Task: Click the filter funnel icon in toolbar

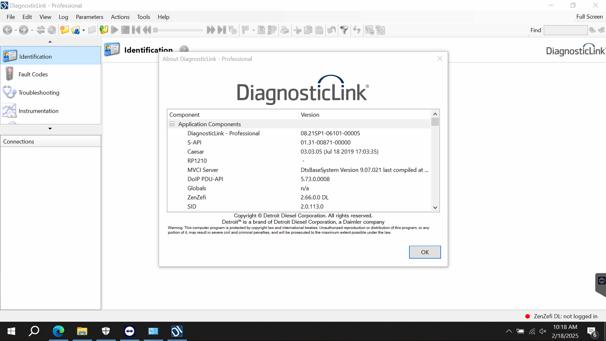Action: (344, 30)
